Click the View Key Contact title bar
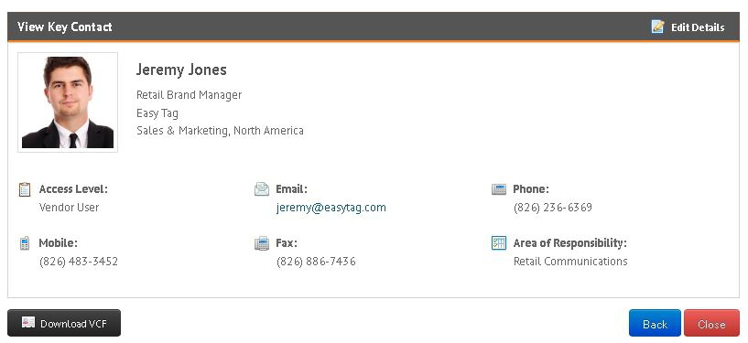748x343 pixels. (374, 27)
